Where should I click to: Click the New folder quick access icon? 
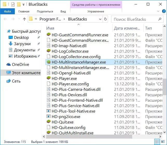point(19,4)
